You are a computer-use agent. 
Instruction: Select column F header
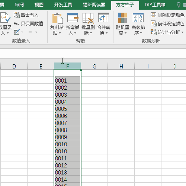(67, 66)
